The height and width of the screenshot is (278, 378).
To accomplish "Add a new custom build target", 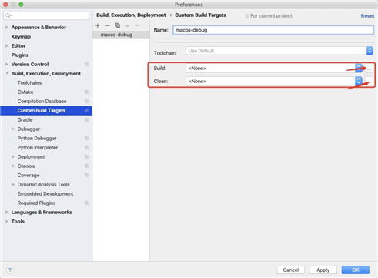I will click(x=98, y=25).
